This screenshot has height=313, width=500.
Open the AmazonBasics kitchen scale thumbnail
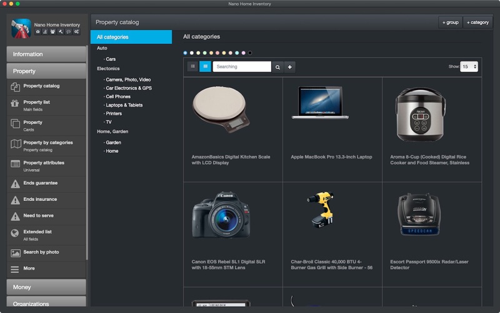[x=221, y=109]
